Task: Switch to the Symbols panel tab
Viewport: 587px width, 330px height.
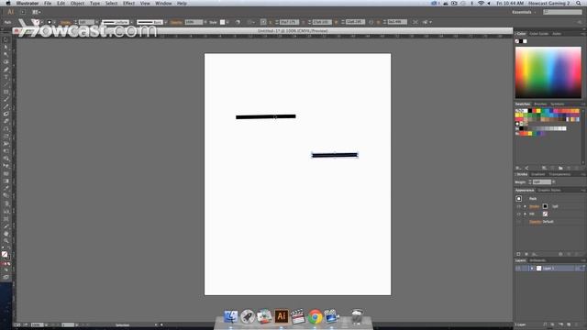Action: pyautogui.click(x=557, y=104)
